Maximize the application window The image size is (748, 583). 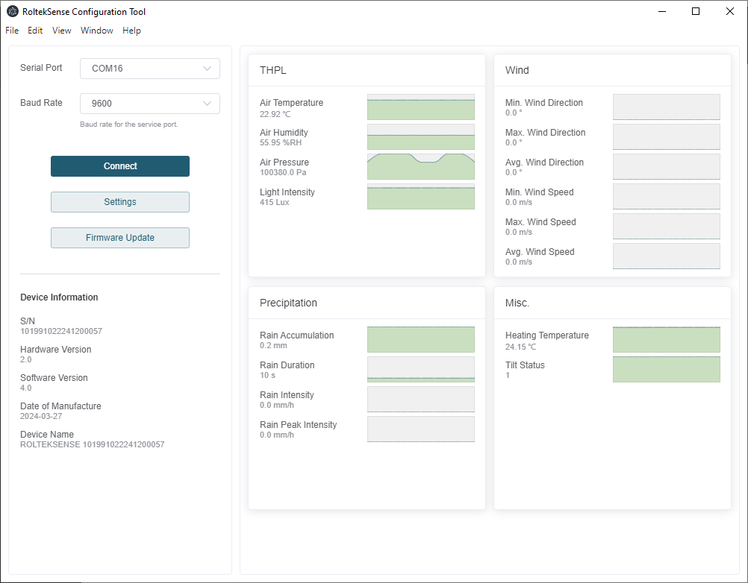tap(696, 11)
